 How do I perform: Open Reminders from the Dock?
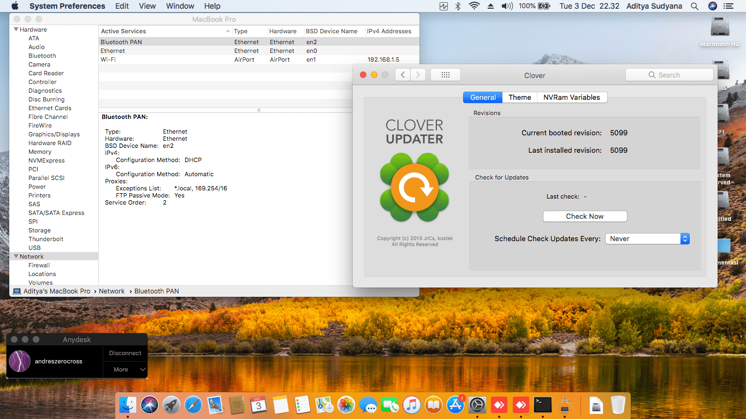point(303,405)
